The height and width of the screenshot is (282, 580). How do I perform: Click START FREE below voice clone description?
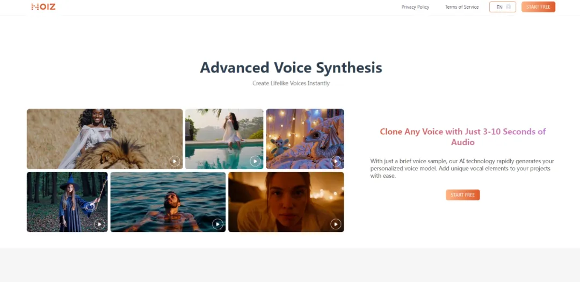463,195
